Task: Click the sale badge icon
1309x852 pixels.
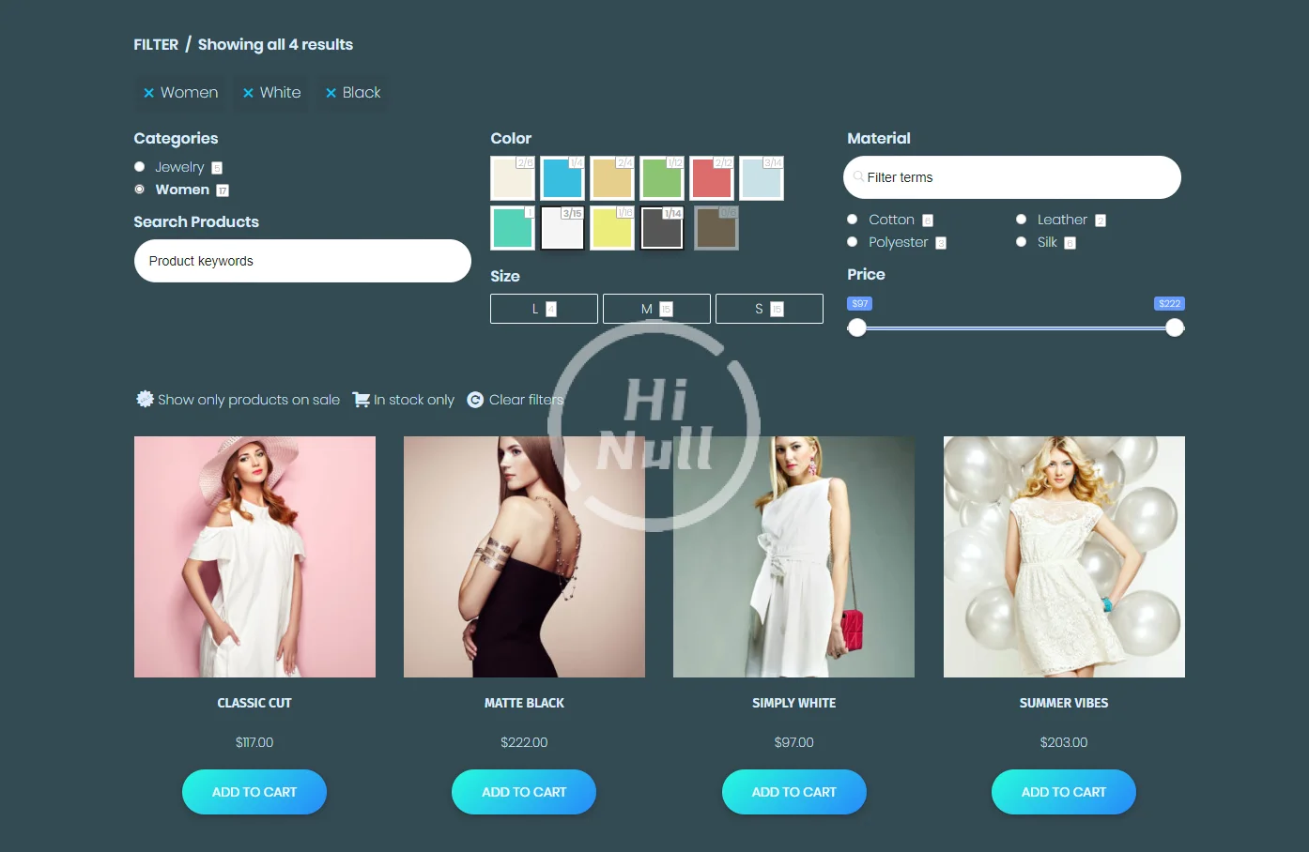Action: tap(145, 399)
